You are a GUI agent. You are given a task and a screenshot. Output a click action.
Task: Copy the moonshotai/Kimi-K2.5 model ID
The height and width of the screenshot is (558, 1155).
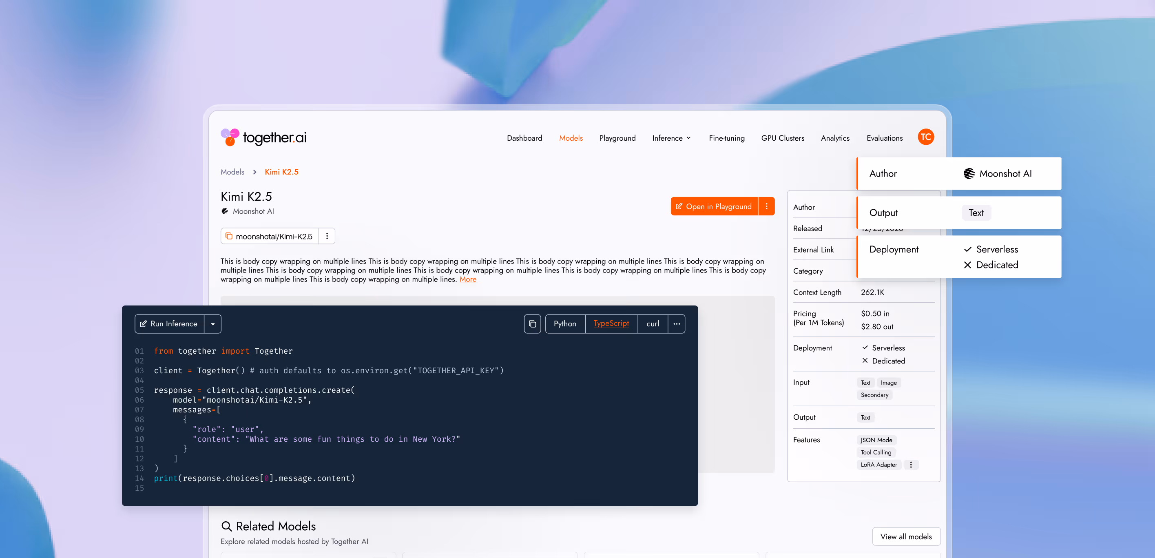[x=229, y=236]
